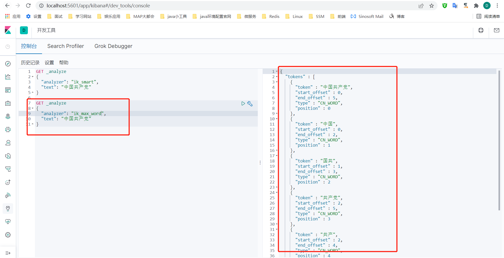Open Machine Learning icon in sidebar
Viewport: 504px width, 258px height.
8,130
